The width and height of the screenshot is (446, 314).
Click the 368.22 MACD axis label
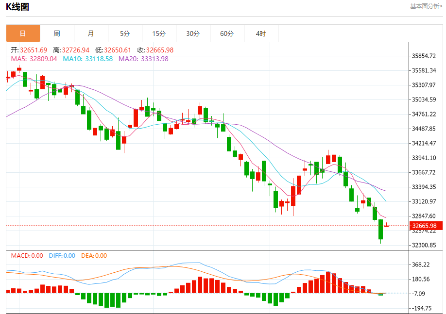(421, 264)
